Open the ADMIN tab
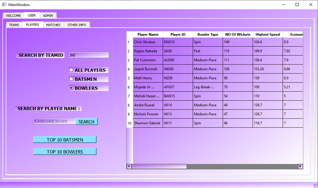This screenshot has width=318, height=188. pyautogui.click(x=48, y=16)
